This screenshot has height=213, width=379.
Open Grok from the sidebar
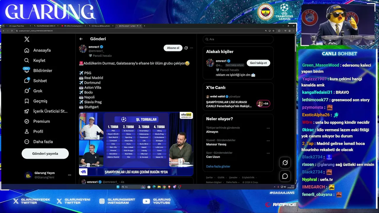[33, 91]
